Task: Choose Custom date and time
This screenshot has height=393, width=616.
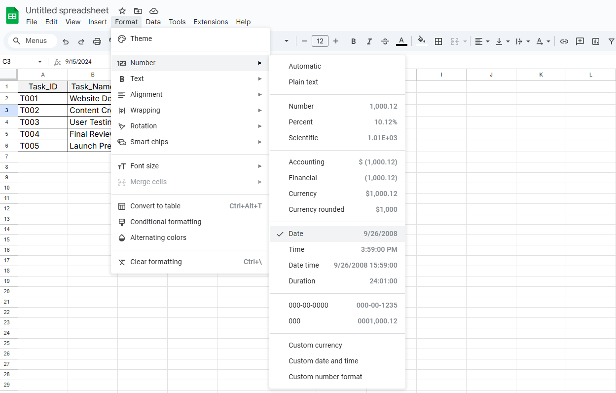Action: (x=324, y=361)
